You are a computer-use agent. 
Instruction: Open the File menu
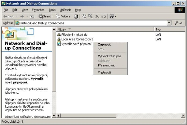[6, 10]
